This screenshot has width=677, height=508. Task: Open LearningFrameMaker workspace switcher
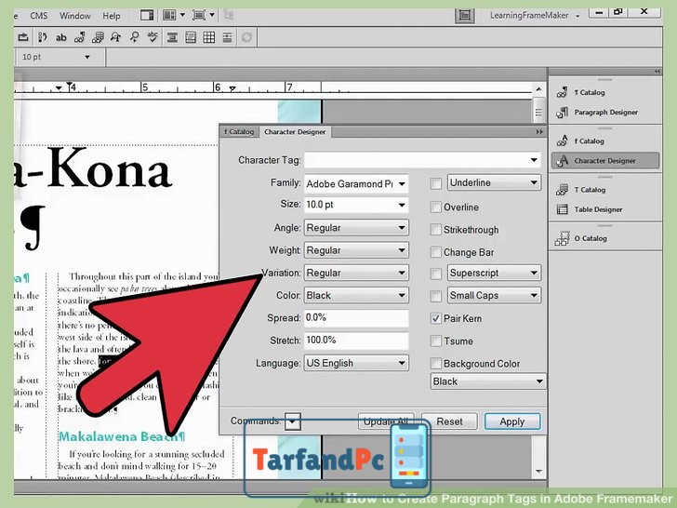point(534,16)
